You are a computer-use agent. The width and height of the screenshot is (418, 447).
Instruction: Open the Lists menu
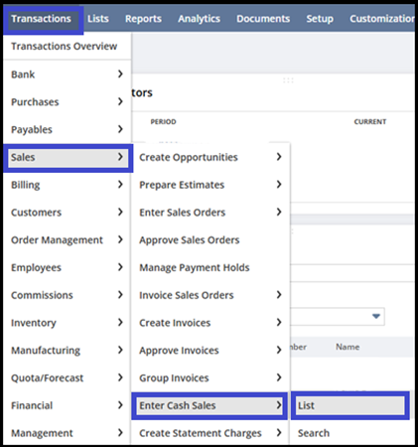(x=98, y=19)
